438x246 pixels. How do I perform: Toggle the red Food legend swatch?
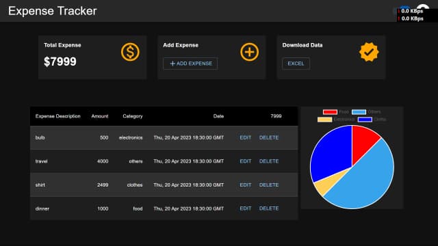point(330,112)
